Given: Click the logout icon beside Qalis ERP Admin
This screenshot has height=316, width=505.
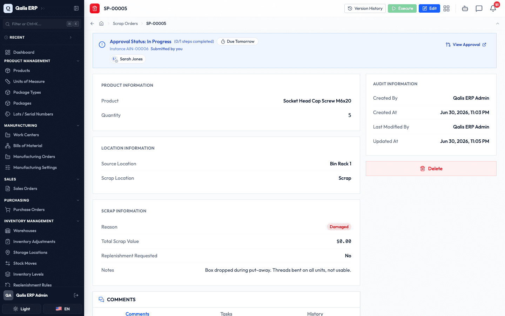Looking at the screenshot, I should pyautogui.click(x=76, y=295).
